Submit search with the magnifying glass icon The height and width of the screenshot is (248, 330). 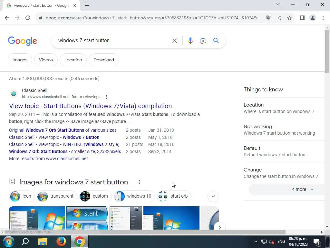coord(216,40)
